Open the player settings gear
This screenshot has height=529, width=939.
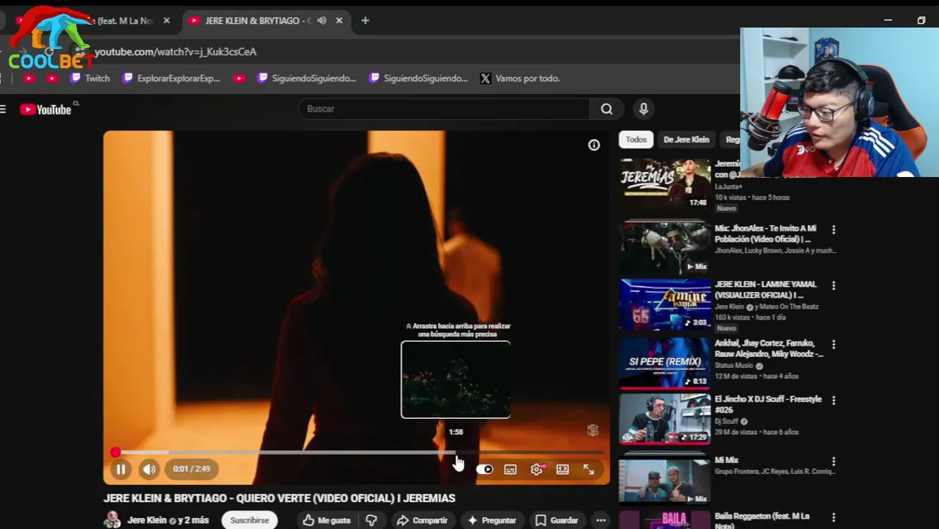click(537, 469)
